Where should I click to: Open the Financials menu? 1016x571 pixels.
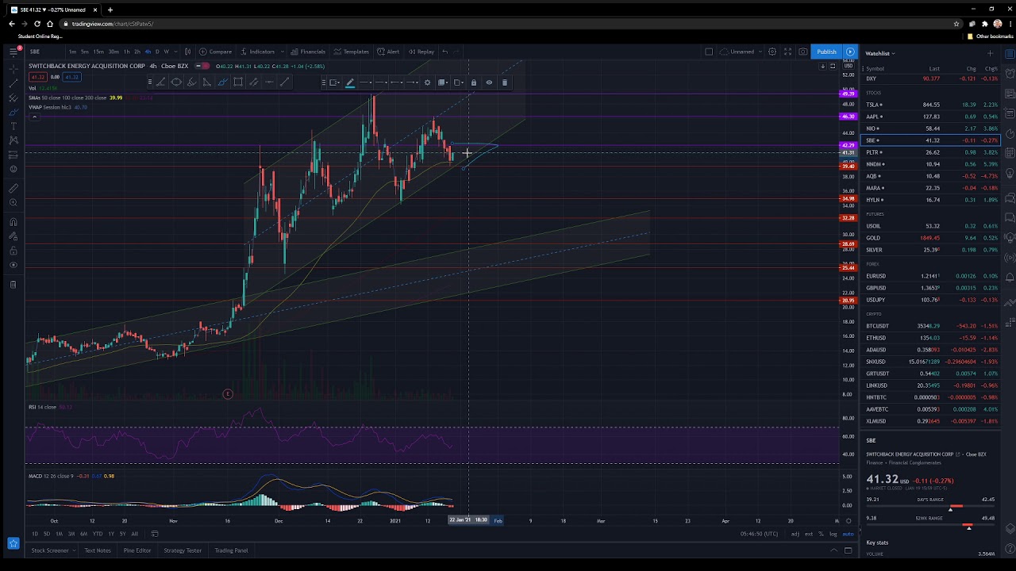(308, 52)
